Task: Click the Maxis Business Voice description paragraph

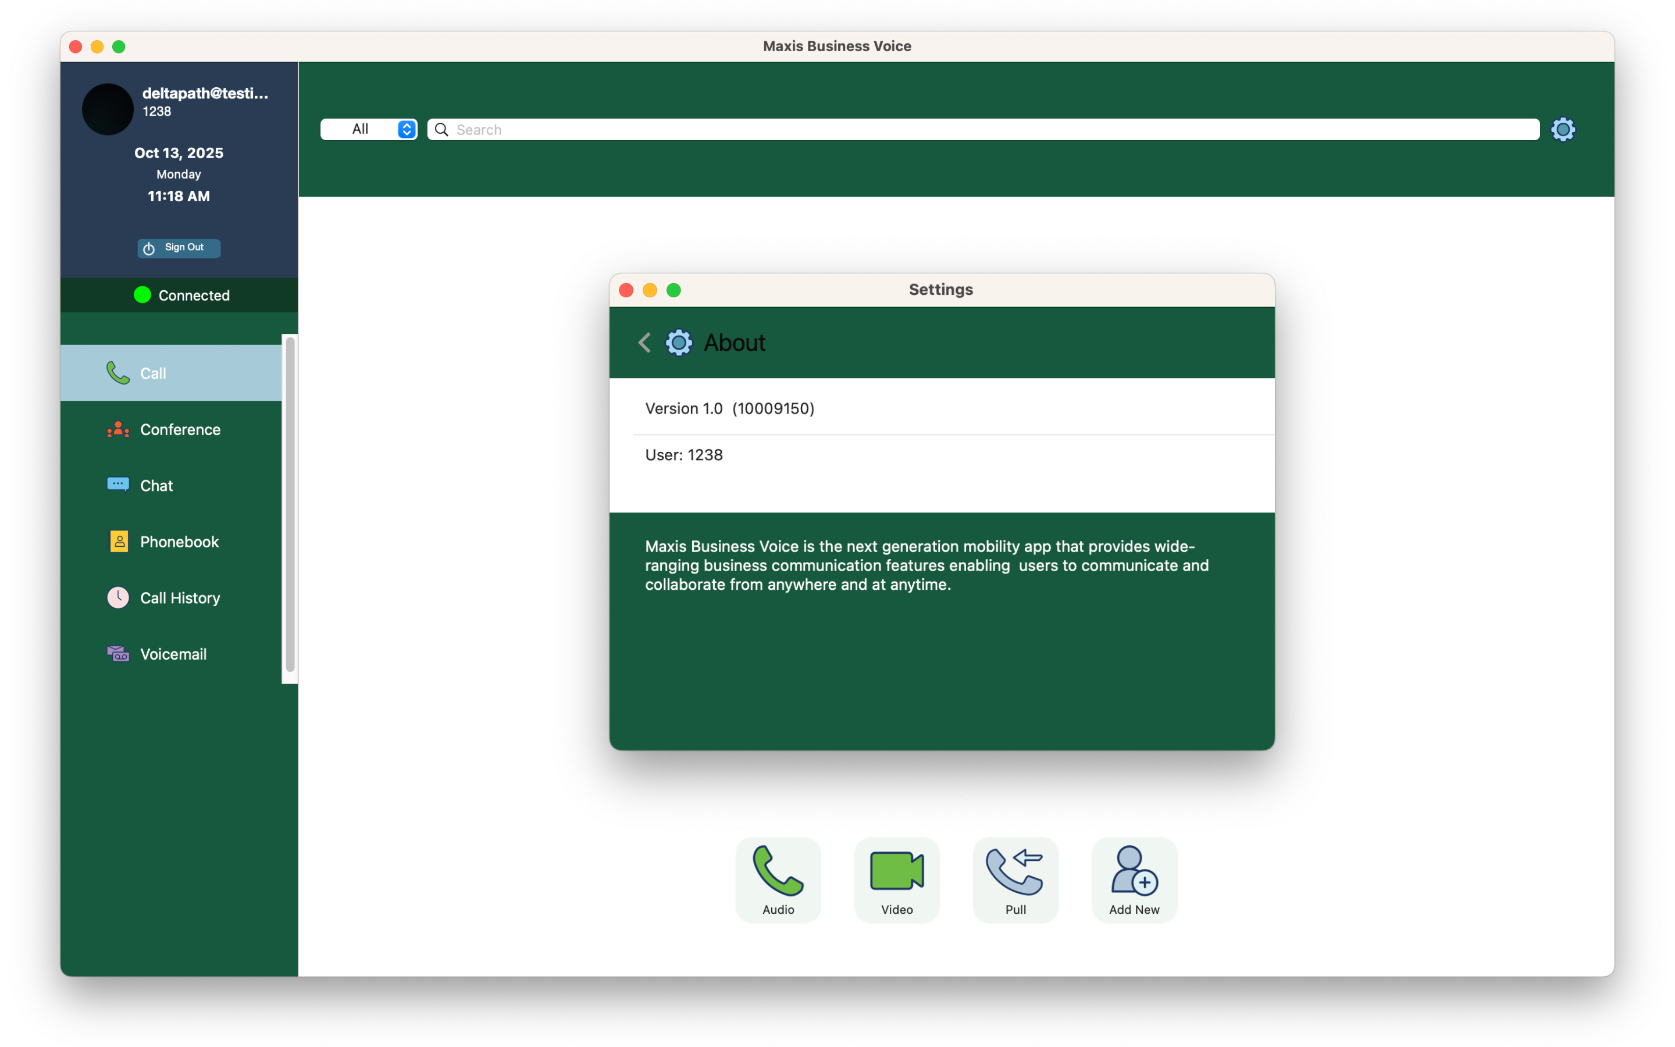Action: tap(927, 565)
